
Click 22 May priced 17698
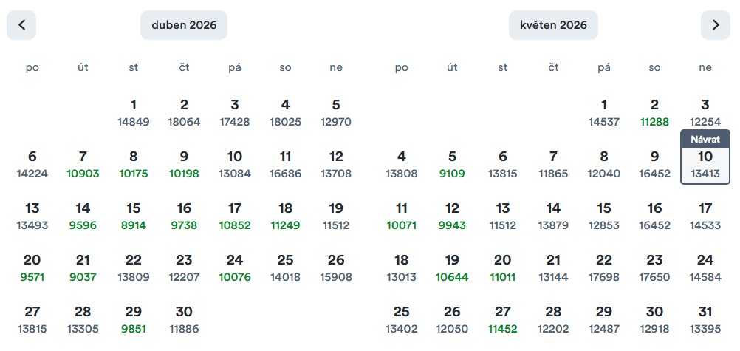point(604,268)
